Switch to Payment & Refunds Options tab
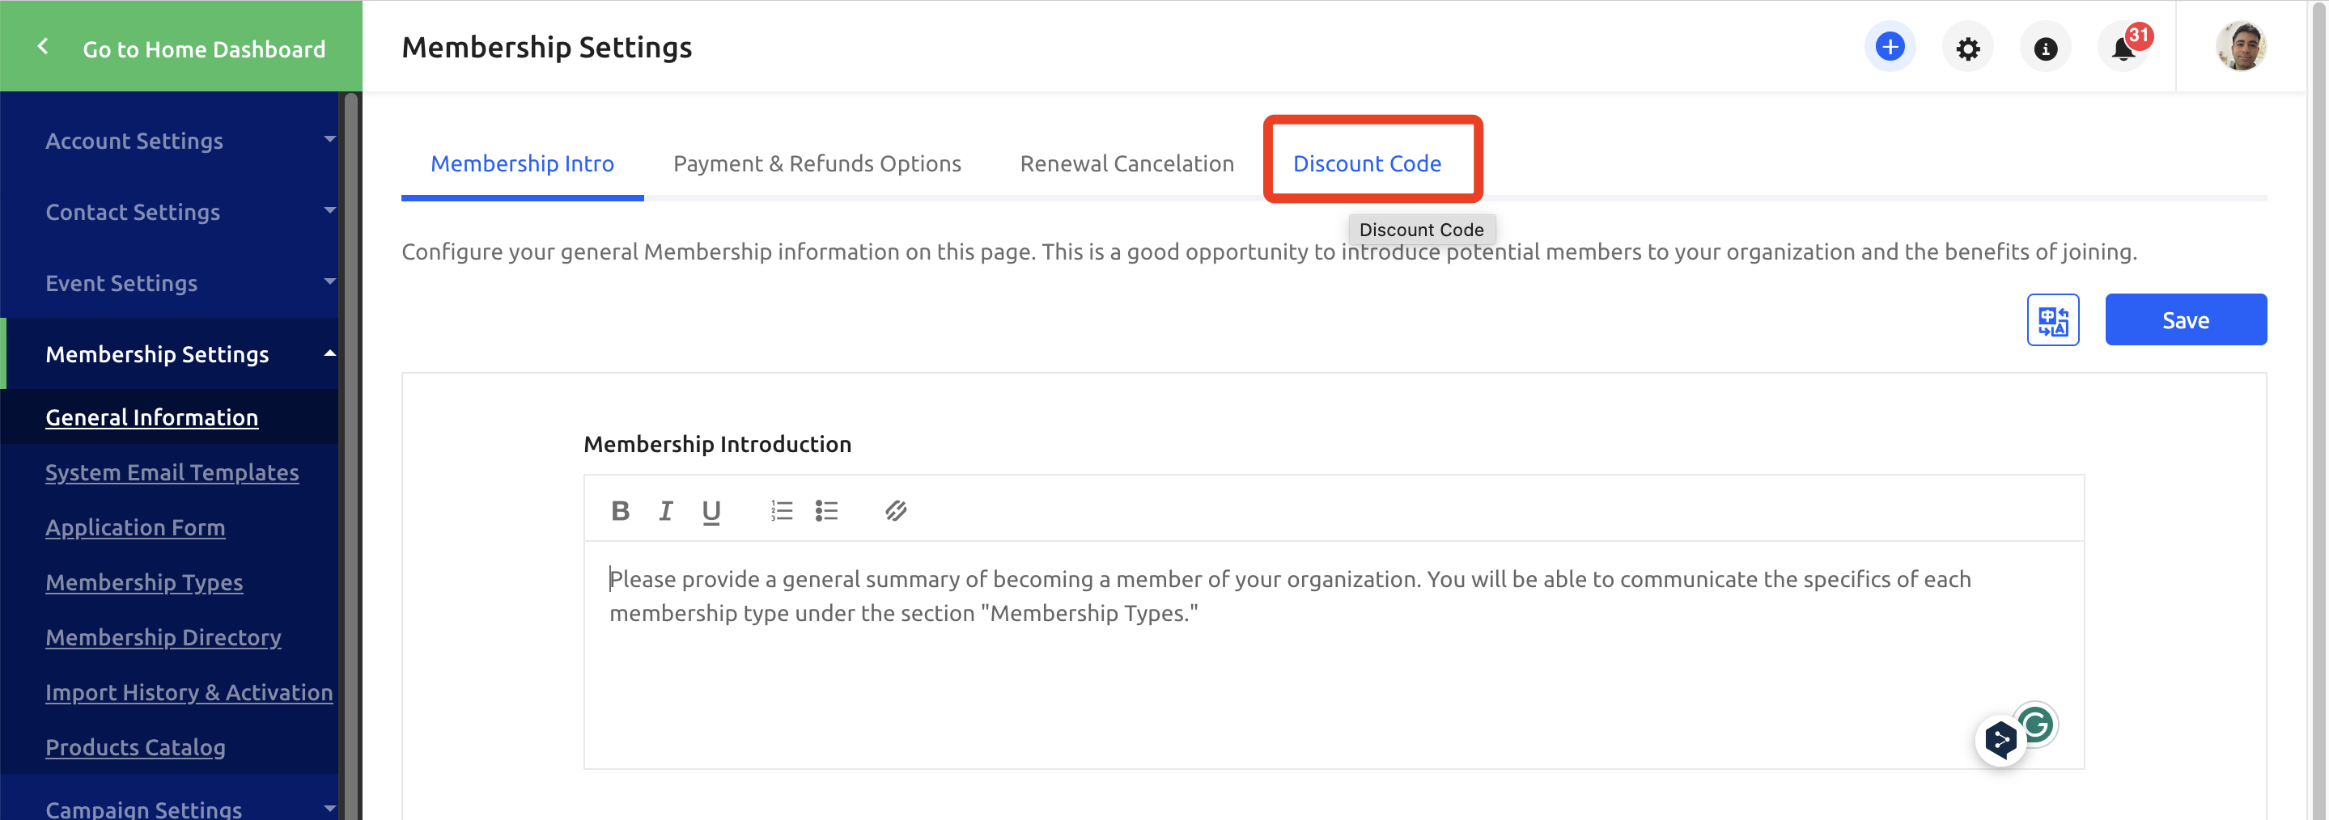 pos(817,163)
